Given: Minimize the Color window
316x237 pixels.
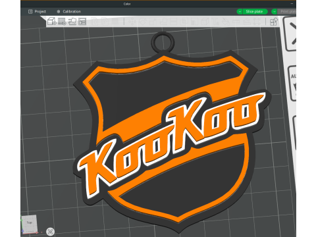Looking at the screenshot, I should pos(292,3).
